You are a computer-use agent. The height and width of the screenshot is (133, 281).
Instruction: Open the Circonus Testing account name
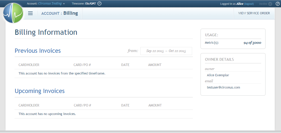[x=50, y=3]
